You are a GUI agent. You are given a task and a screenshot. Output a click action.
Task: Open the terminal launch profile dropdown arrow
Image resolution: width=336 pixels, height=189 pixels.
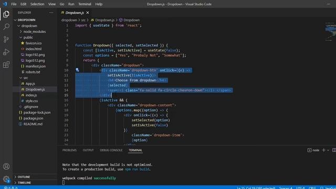[328, 150]
